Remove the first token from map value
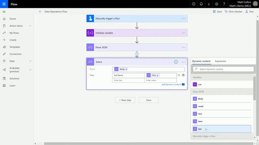This screenshot has width=259, height=145. pos(157,75)
